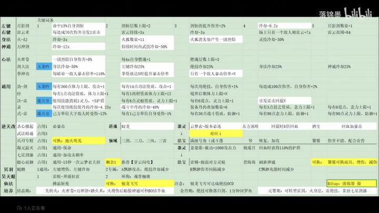This screenshot has width=379, height=213.
Task: Click the cell 己方单位大于敌人时受伤-12%
Action: (80, 114)
